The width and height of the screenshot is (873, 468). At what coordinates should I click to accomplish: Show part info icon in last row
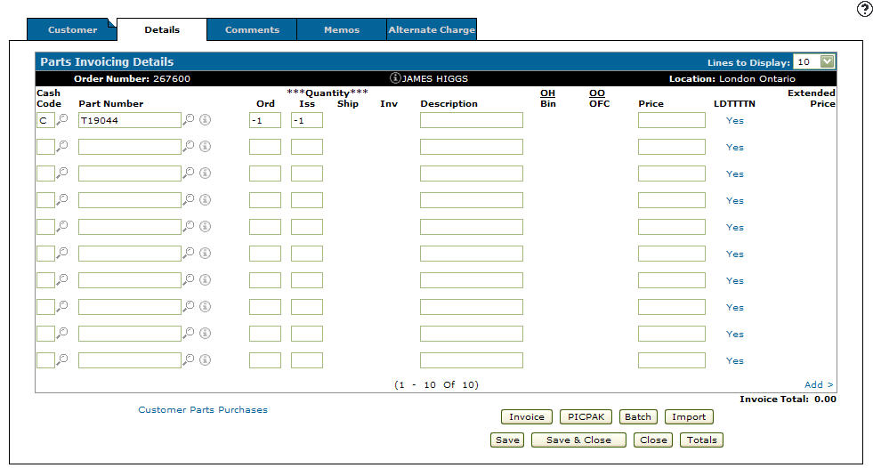click(x=205, y=360)
